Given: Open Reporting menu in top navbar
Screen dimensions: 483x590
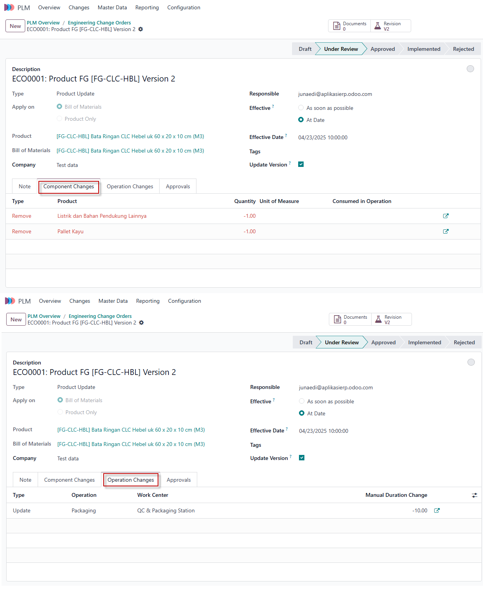Looking at the screenshot, I should pyautogui.click(x=147, y=7).
